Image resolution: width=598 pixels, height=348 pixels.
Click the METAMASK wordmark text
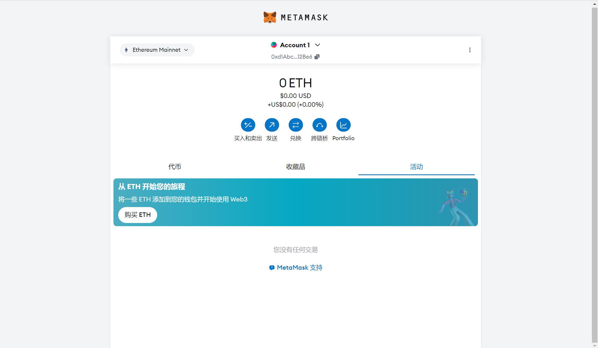click(x=304, y=18)
